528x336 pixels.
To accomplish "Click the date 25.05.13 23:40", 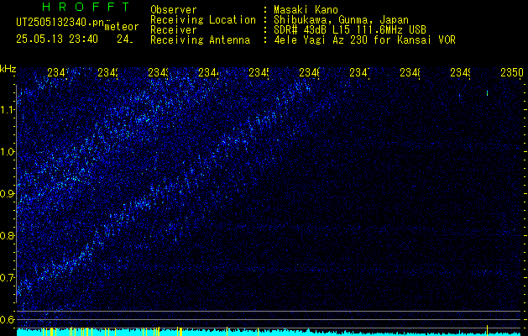I will pyautogui.click(x=57, y=39).
